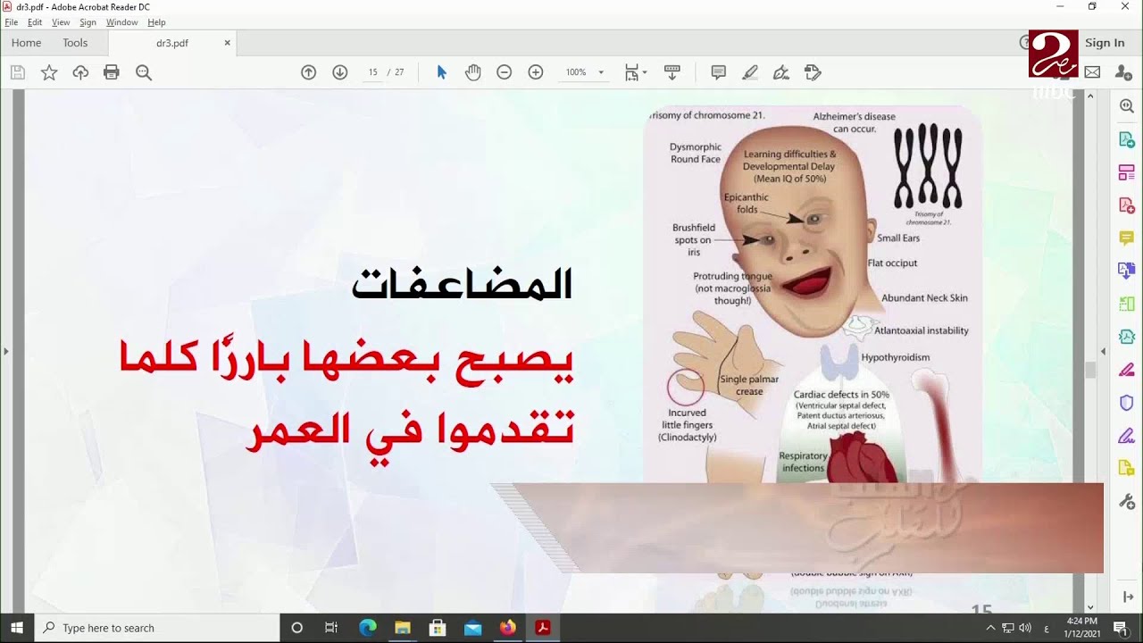Open File Explorer from the taskbar
Screen dimensions: 1143x643
click(x=402, y=628)
